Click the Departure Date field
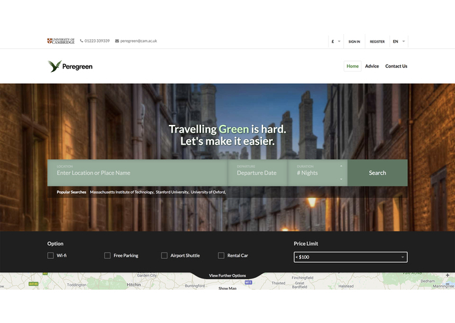455x323 pixels. (x=257, y=173)
